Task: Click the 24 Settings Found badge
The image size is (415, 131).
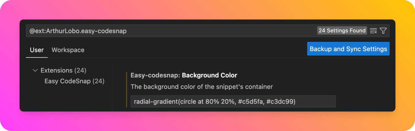Action: pyautogui.click(x=342, y=31)
